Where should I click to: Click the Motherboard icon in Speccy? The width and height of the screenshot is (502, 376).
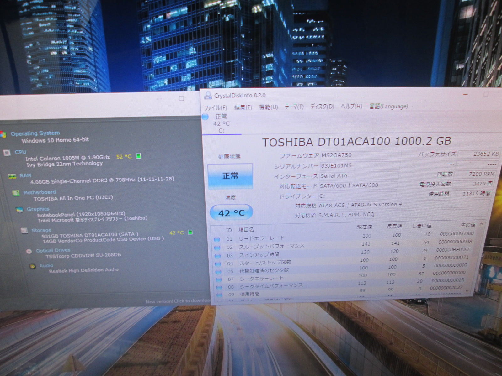point(16,193)
